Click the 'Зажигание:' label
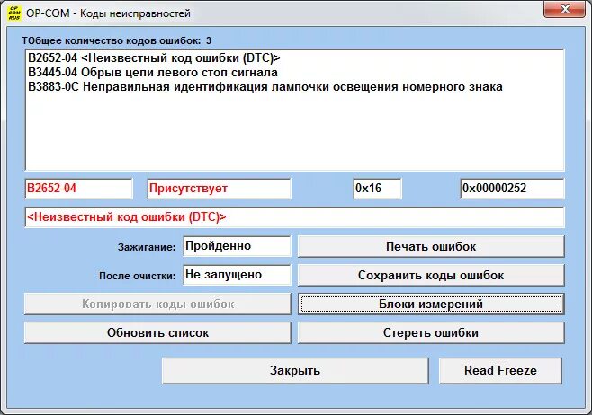 (147, 247)
